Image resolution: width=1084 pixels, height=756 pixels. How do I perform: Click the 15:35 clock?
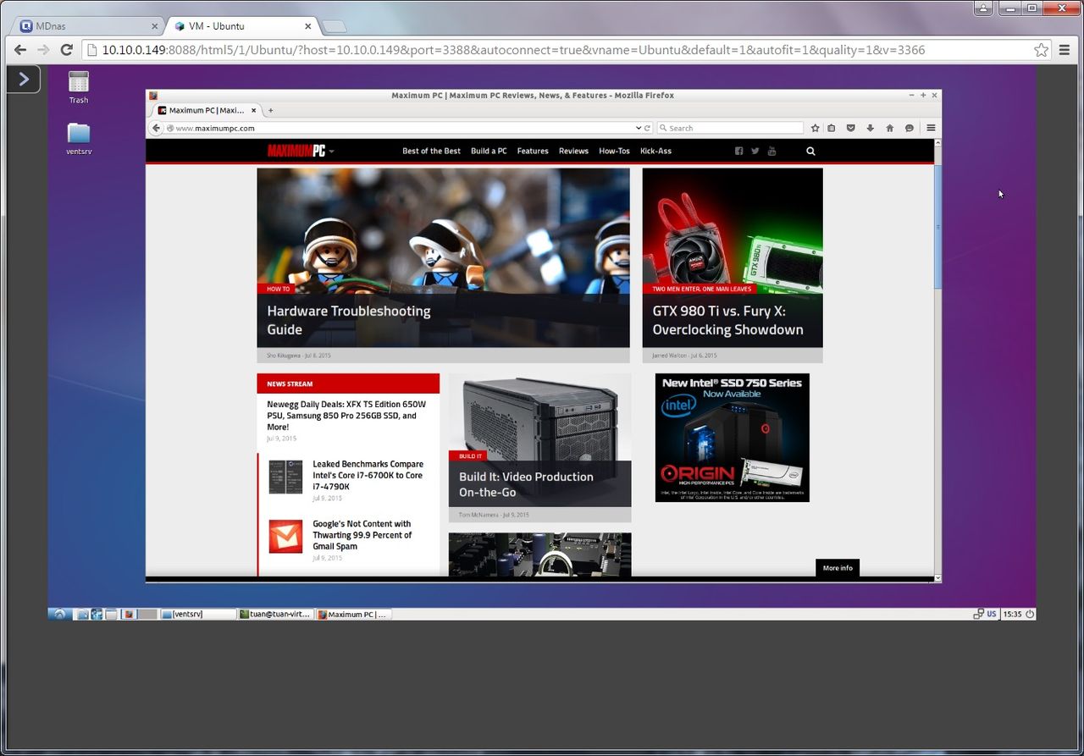click(1012, 615)
